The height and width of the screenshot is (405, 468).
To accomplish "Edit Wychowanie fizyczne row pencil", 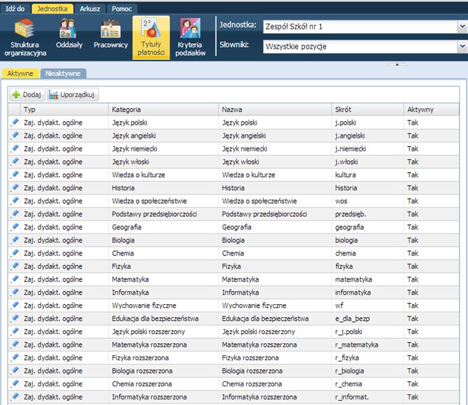I will pyautogui.click(x=14, y=305).
